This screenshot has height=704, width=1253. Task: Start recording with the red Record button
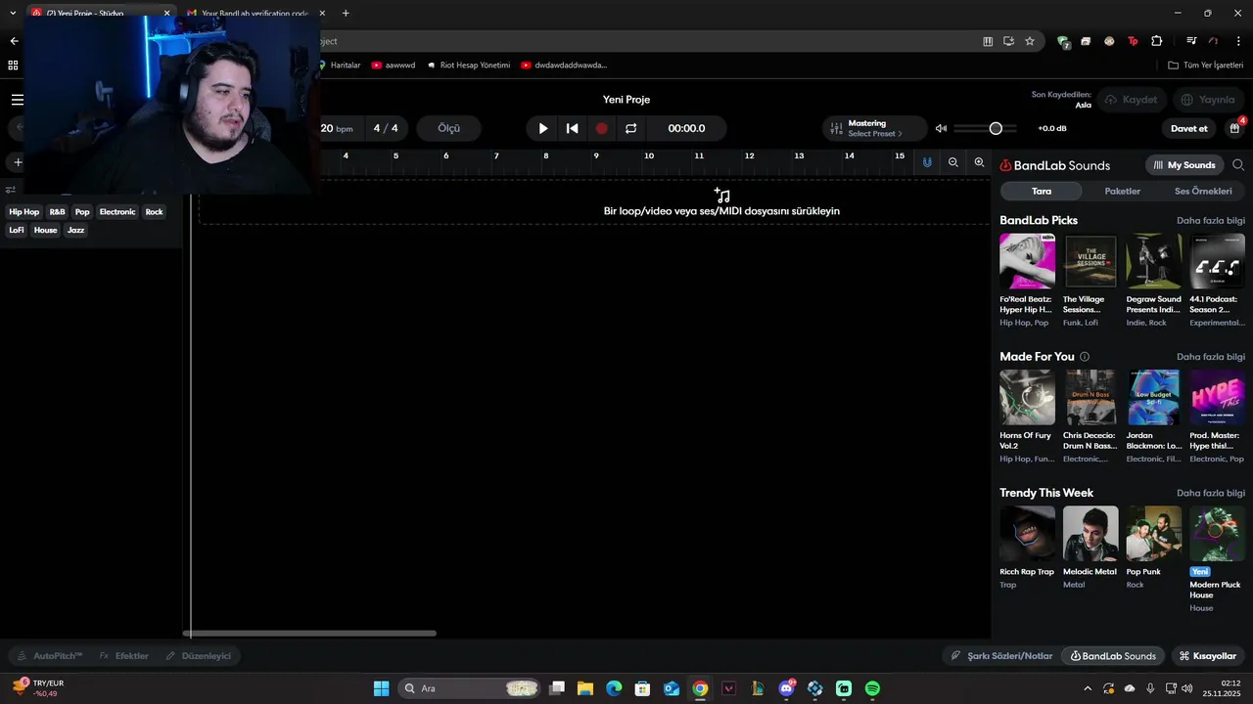(602, 128)
